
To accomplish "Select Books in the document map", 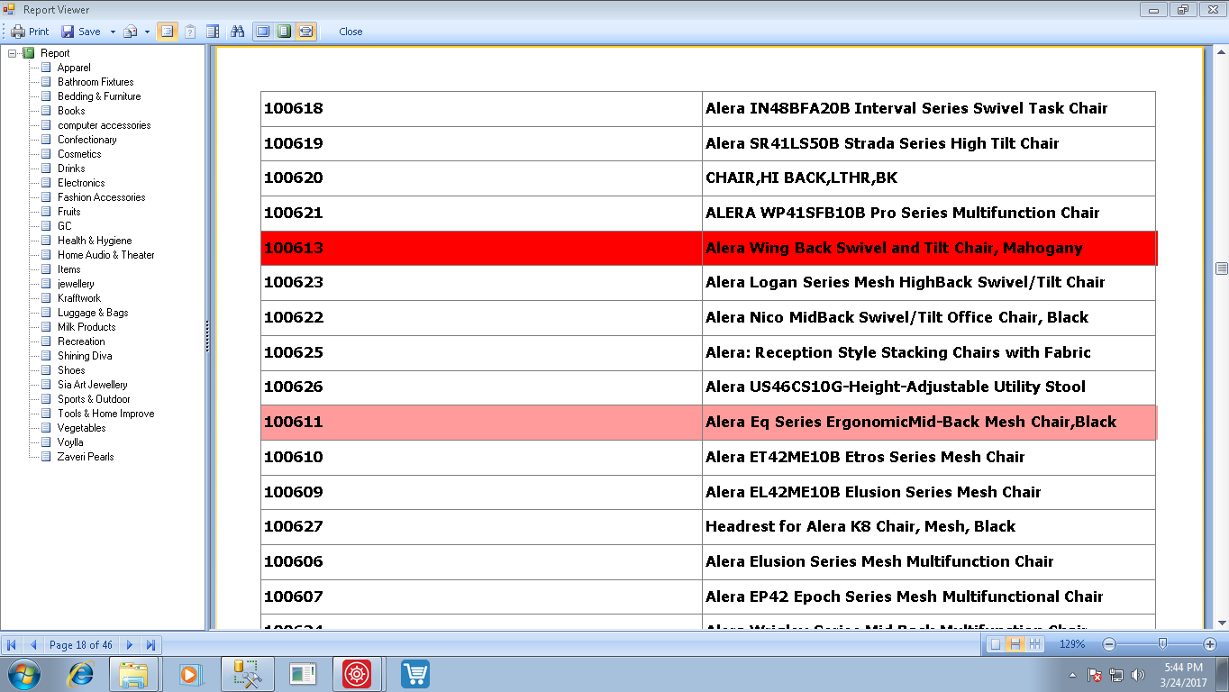I will [x=71, y=111].
